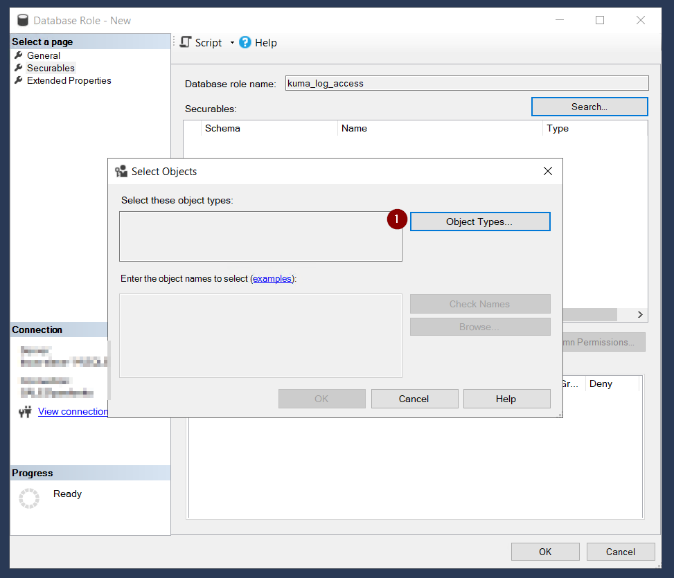Click the database icon in title bar

pyautogui.click(x=23, y=20)
